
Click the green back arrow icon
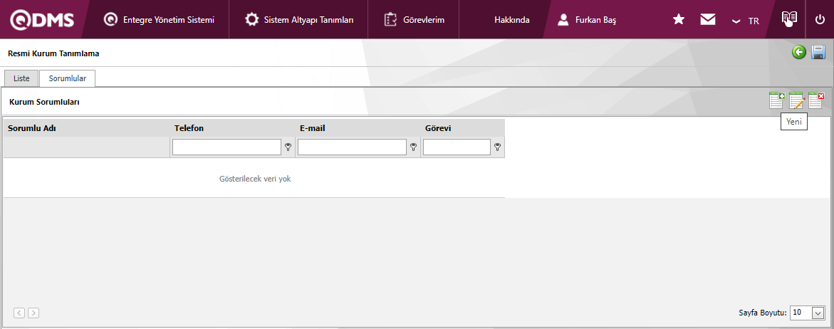[799, 52]
